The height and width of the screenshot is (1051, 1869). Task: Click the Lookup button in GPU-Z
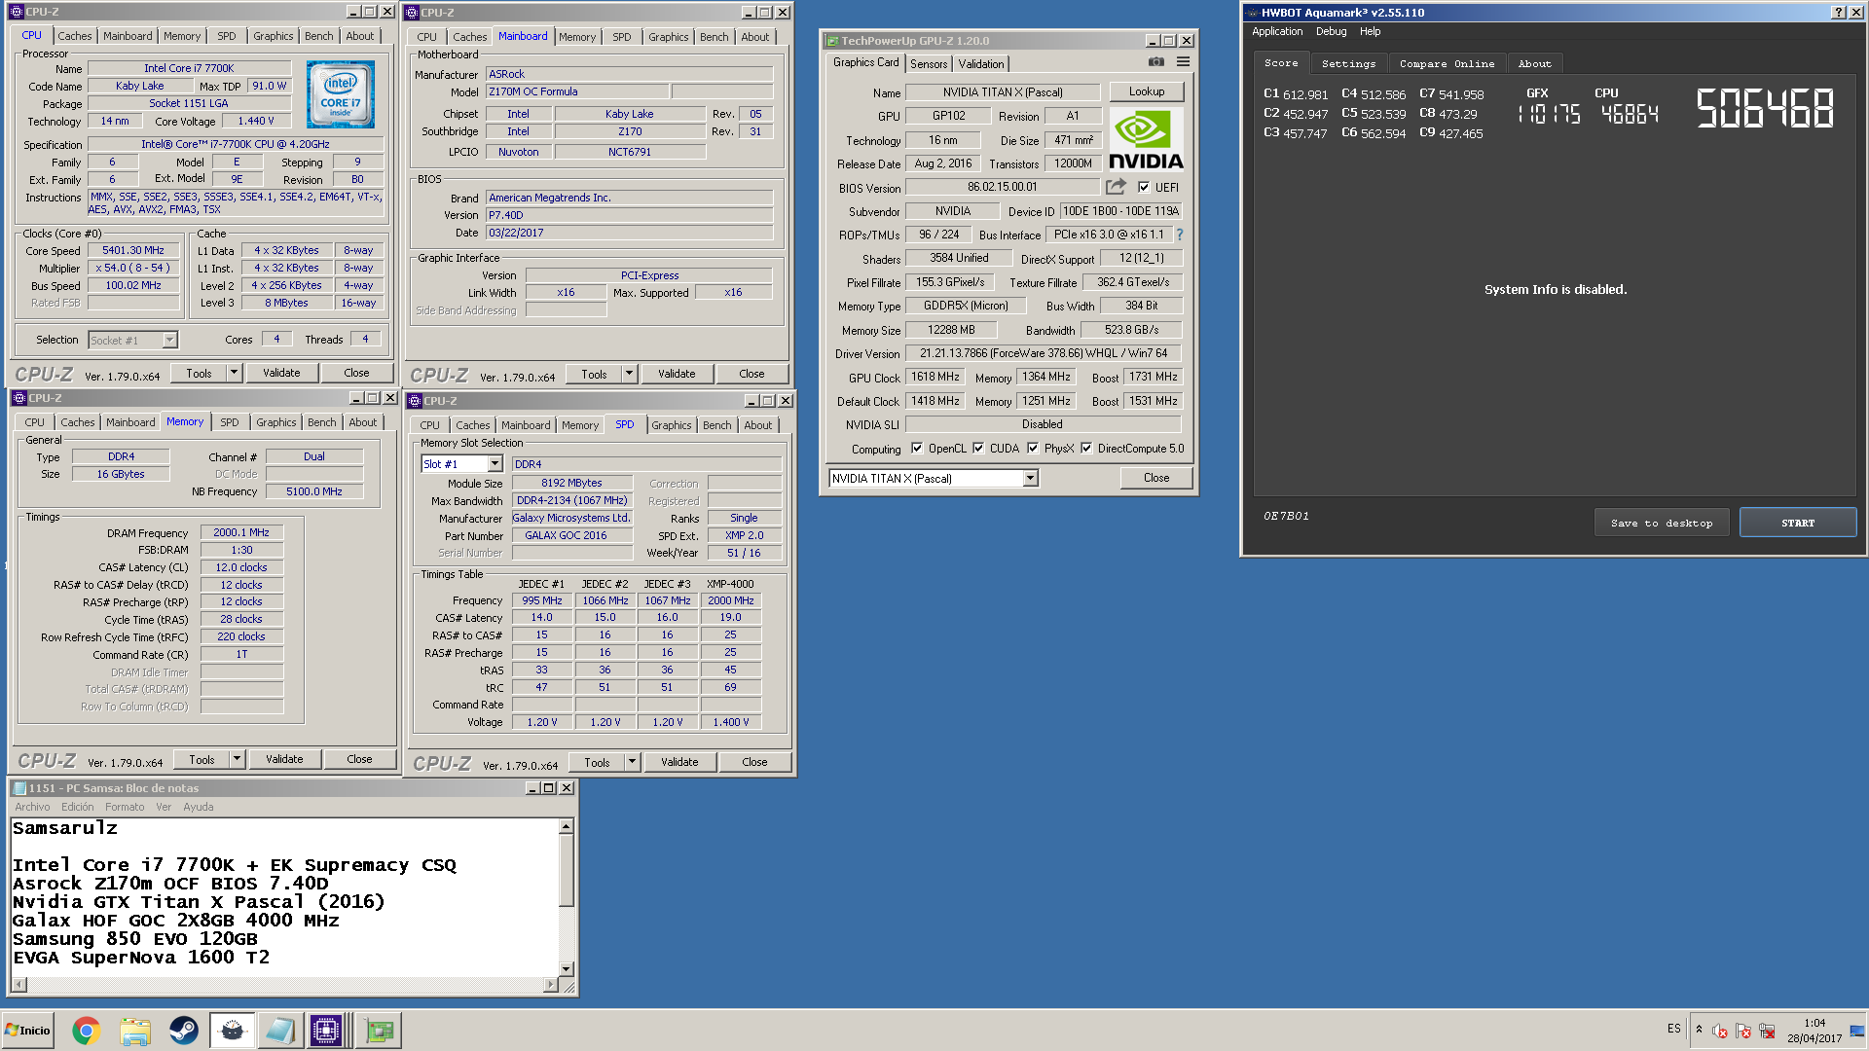(1147, 91)
